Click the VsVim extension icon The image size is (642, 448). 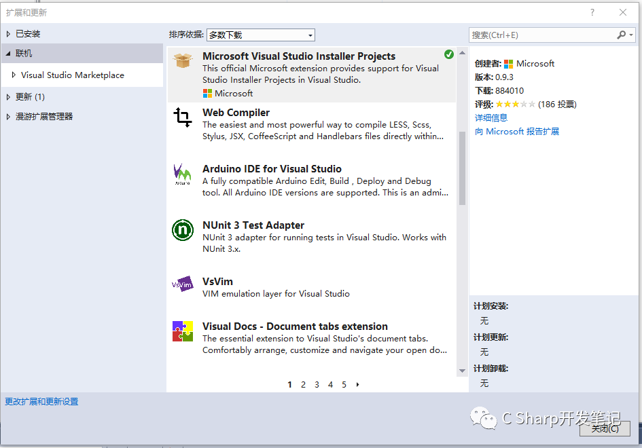[x=182, y=284]
